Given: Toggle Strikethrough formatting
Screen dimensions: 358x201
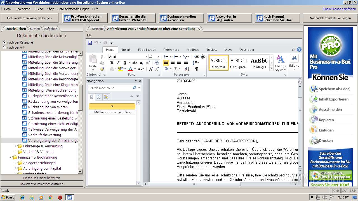Looking at the screenshot, I should [135, 63].
